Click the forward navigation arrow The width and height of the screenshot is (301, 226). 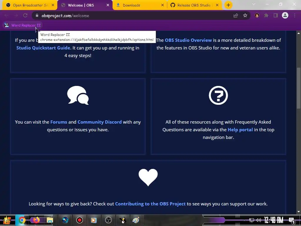point(16,16)
